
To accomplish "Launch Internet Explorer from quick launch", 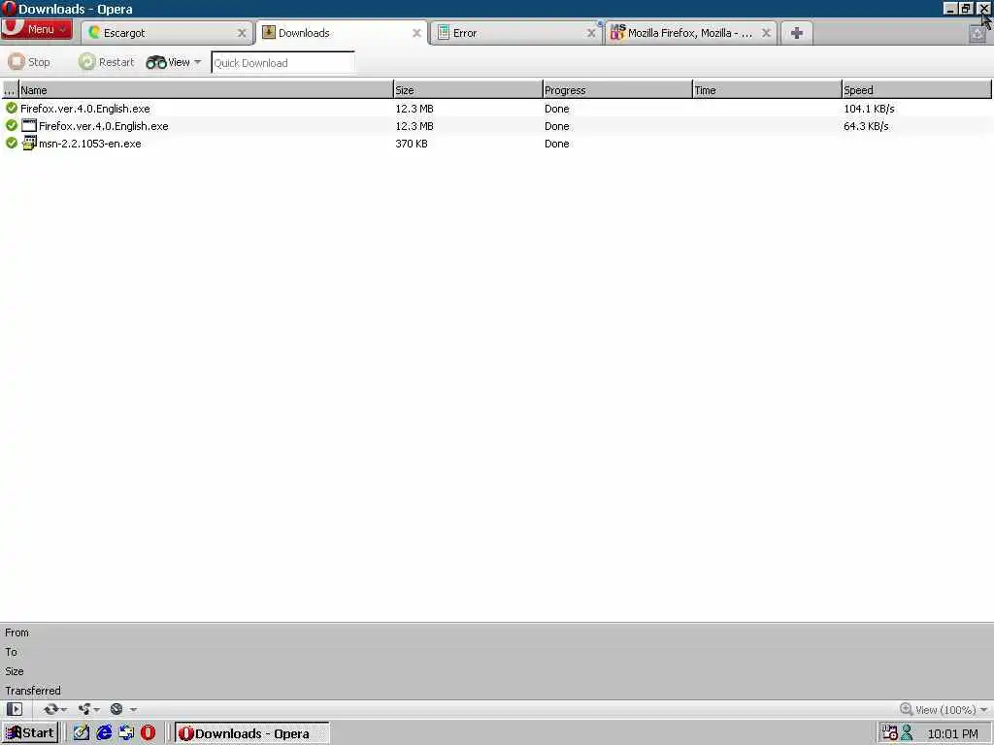I will [x=104, y=733].
